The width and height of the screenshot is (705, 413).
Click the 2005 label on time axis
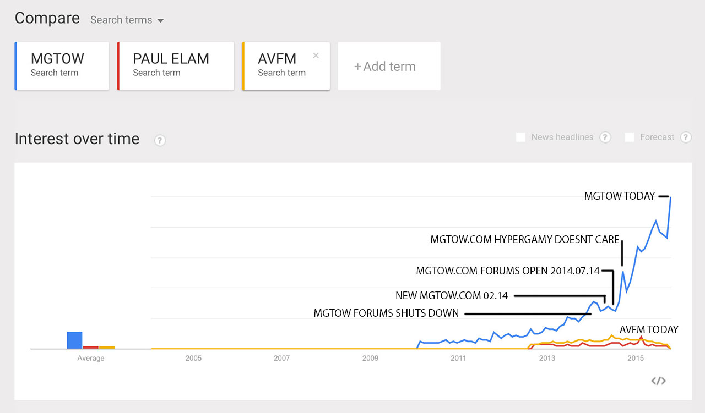pos(193,359)
